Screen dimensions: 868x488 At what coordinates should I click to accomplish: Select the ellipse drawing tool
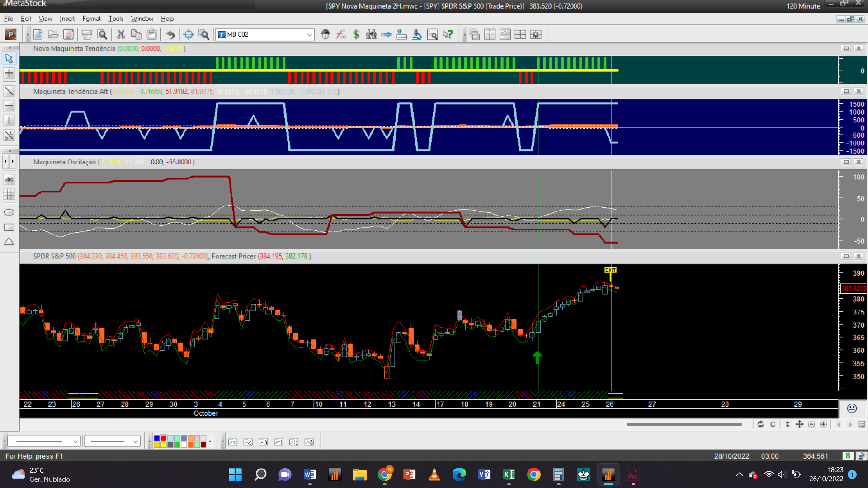pos(9,212)
